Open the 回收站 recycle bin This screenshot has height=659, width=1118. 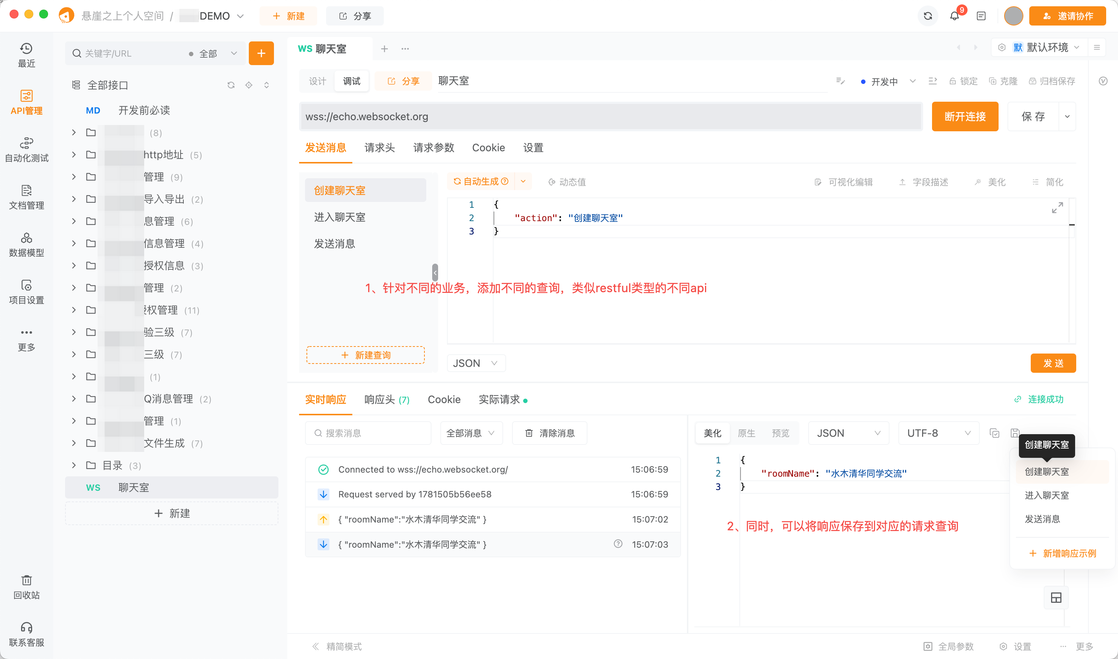click(26, 586)
